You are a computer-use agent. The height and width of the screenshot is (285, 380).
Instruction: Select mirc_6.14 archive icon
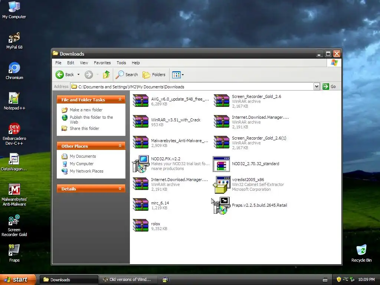point(141,204)
